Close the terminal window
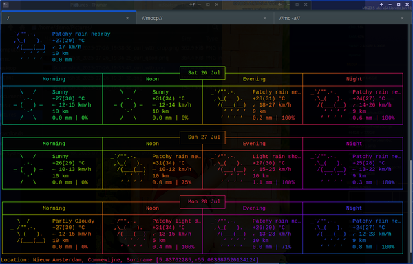This screenshot has width=413, height=264. pyautogui.click(x=407, y=5)
